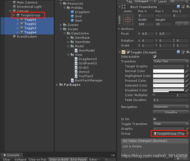This screenshot has width=190, height=161.
Task: Pick Normal Color with eyedropper
Action: 187,71
